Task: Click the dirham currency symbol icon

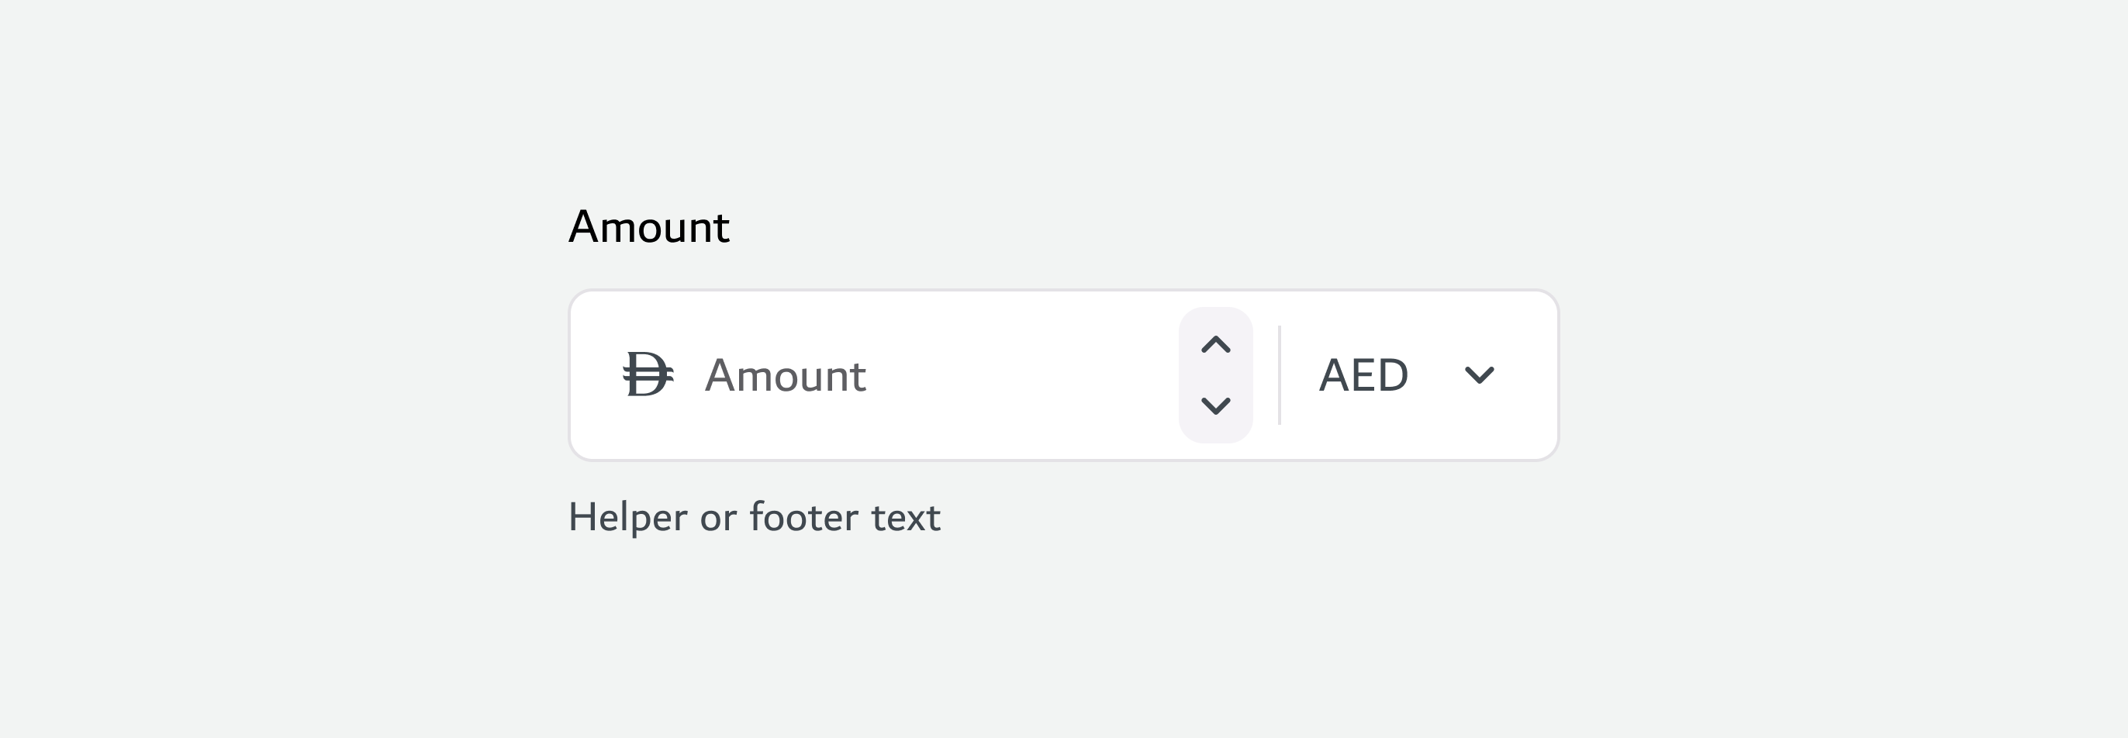Action: 648,374
